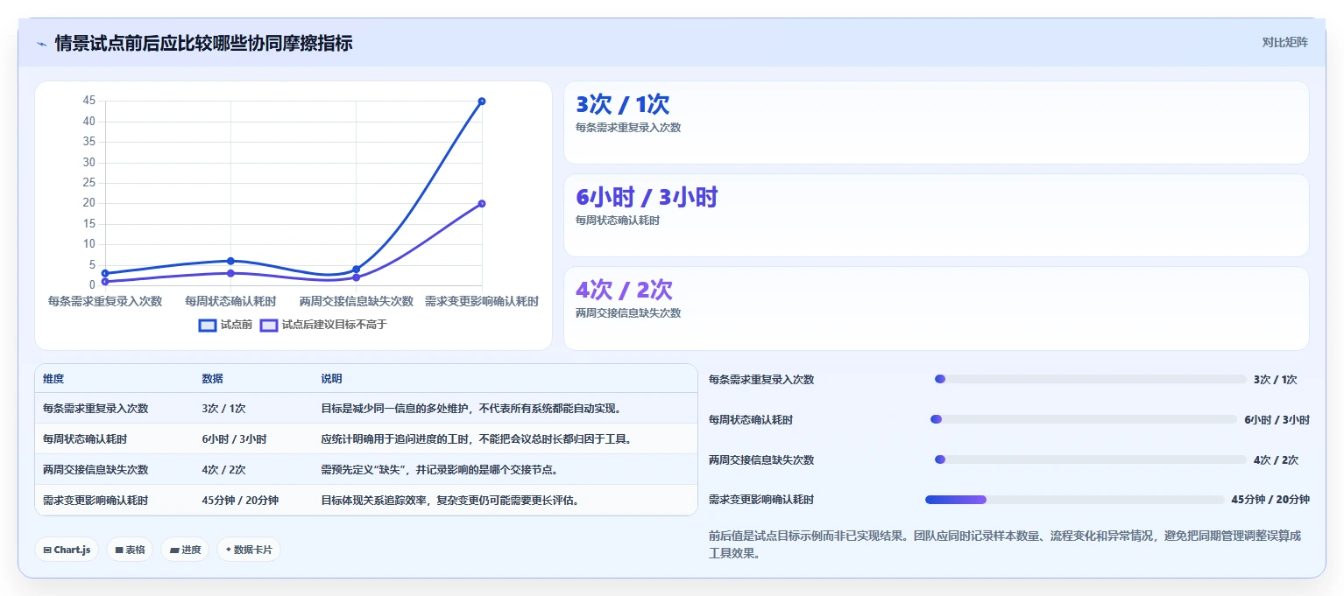
Task: Select the 表格 chip
Action: click(x=130, y=550)
